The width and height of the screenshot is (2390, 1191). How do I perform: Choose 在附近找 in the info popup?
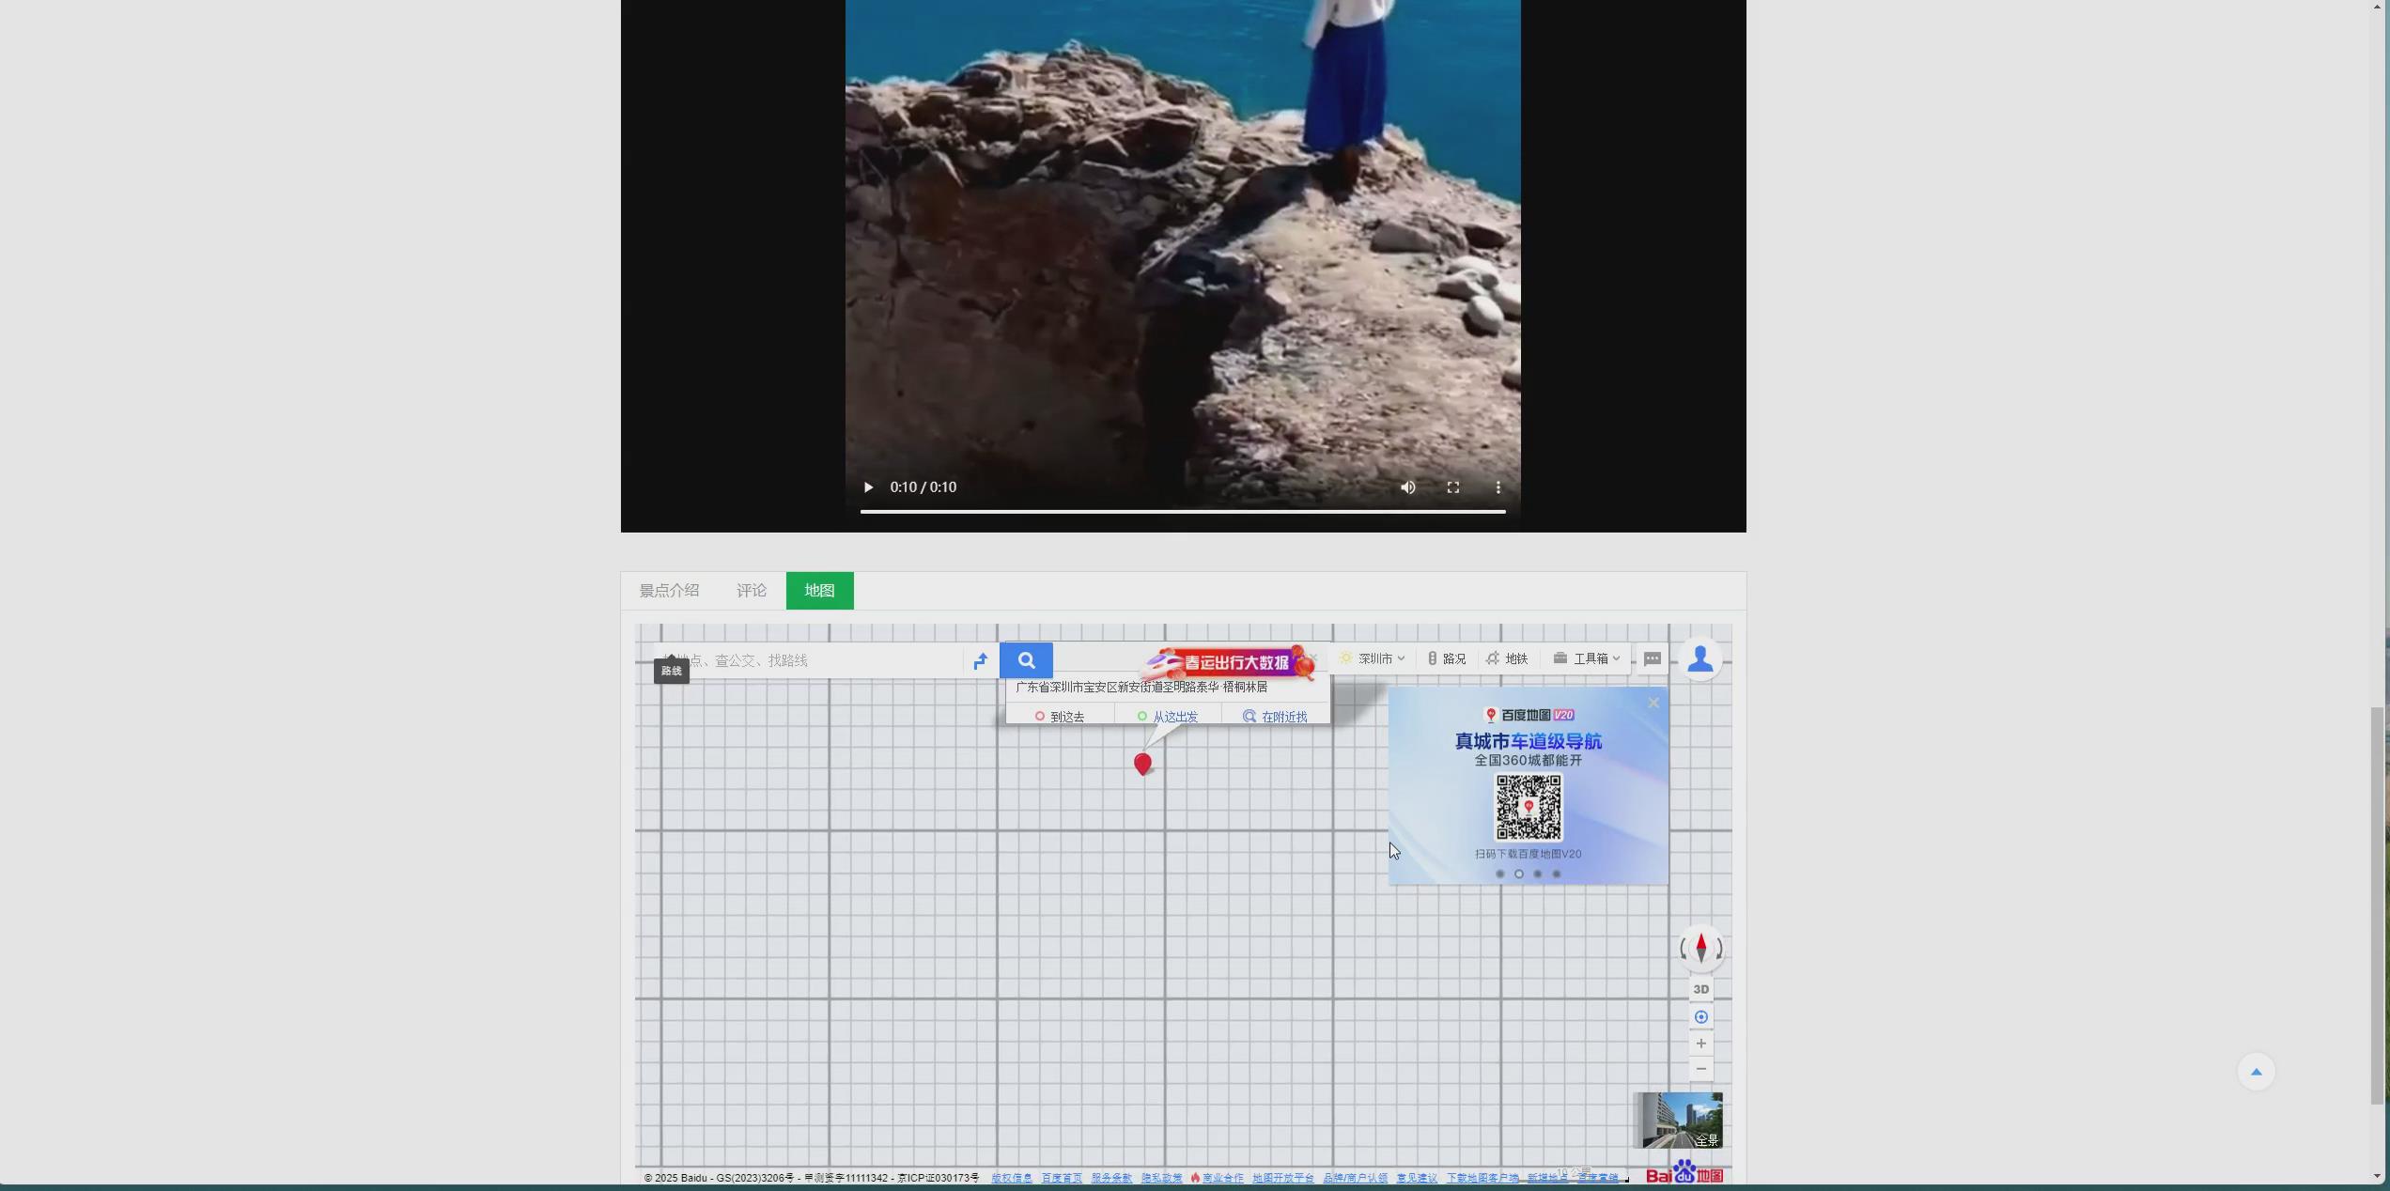click(x=1275, y=717)
